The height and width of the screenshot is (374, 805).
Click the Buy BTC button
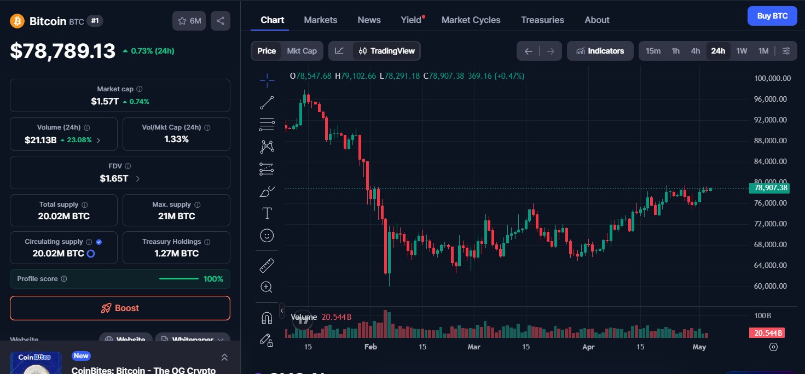coord(772,16)
